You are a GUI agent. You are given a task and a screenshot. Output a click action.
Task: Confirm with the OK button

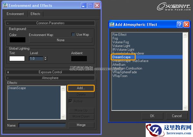152,116
